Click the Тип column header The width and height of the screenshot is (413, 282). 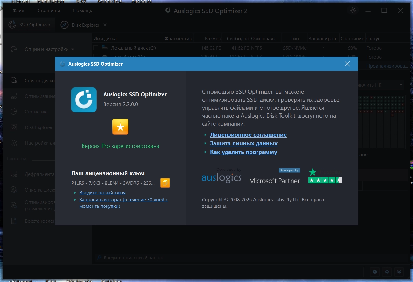(x=295, y=39)
